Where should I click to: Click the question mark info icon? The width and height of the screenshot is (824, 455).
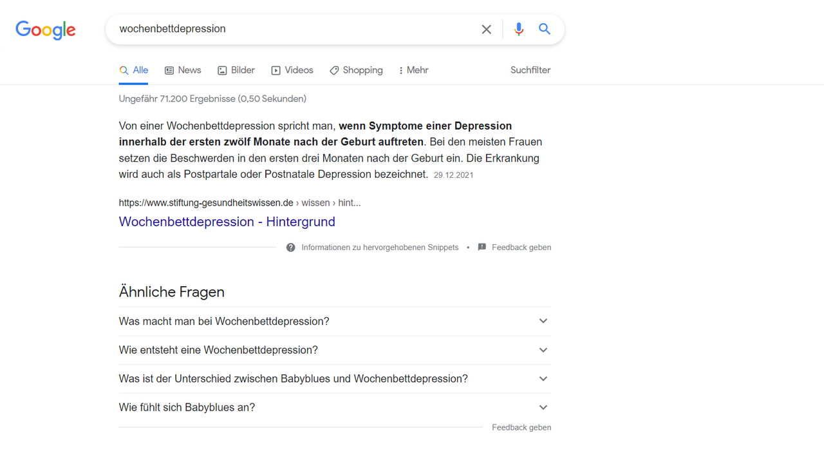pyautogui.click(x=291, y=247)
